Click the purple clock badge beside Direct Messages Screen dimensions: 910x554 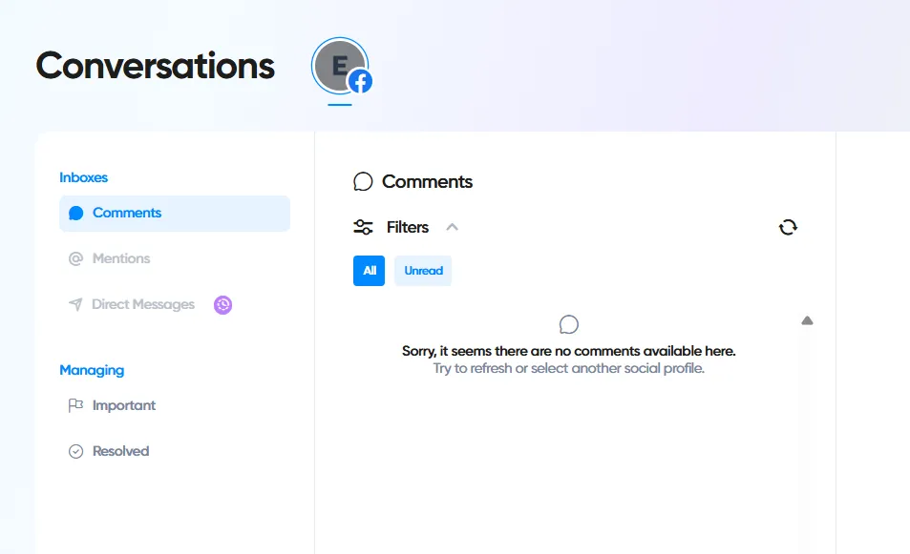point(222,305)
